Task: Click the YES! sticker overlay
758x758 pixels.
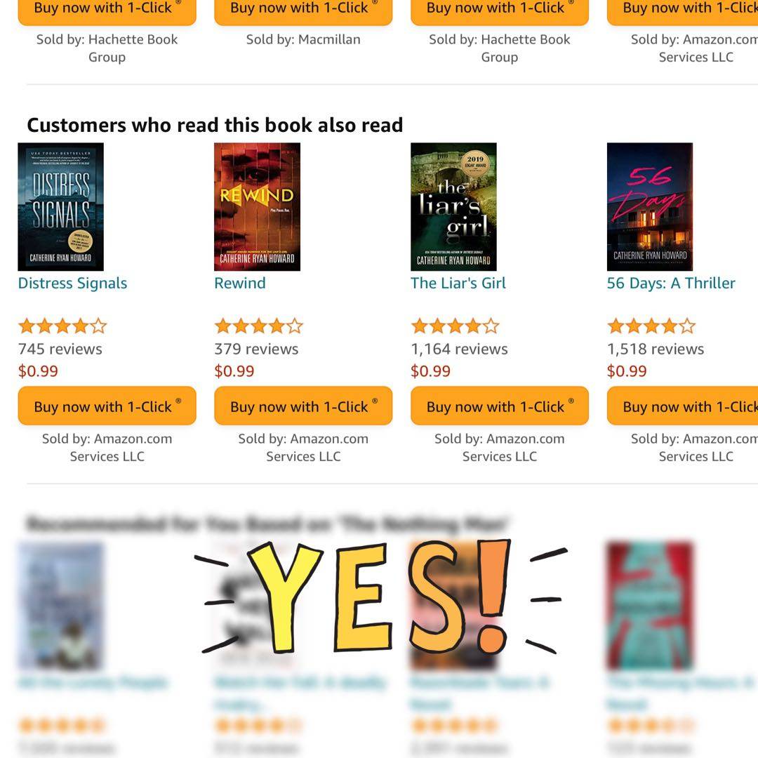Action: coord(380,597)
